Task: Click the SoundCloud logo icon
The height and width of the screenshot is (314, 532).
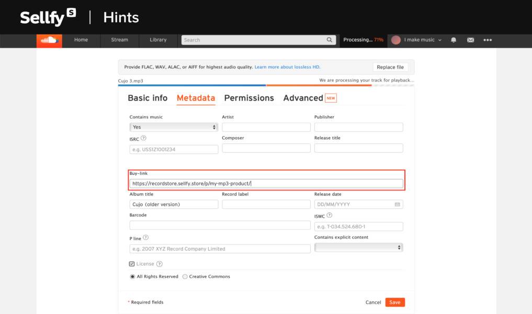Action: (x=49, y=41)
